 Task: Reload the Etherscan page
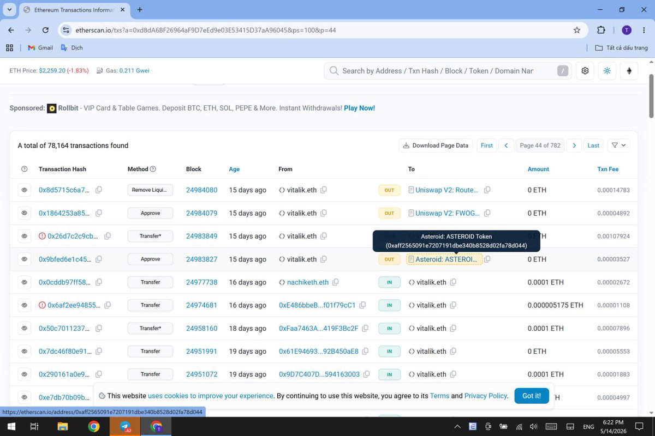click(45, 30)
